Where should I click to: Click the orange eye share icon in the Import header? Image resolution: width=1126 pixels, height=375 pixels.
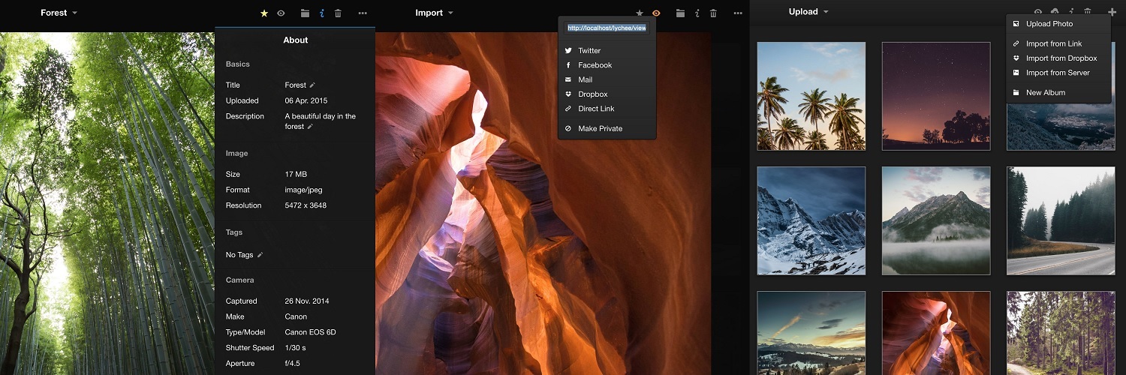(x=656, y=13)
